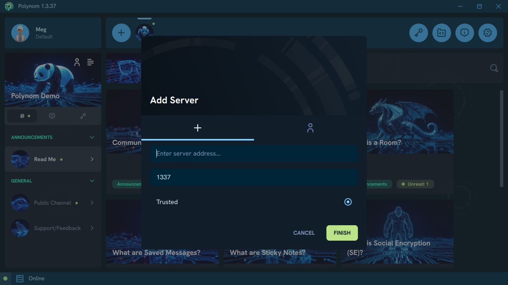
Task: Select the Trusted radio button
Action: coord(348,202)
